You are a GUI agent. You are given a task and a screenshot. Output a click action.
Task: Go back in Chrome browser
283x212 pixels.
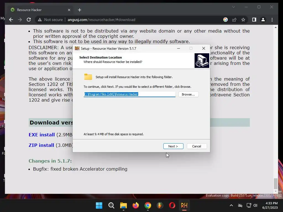11,20
